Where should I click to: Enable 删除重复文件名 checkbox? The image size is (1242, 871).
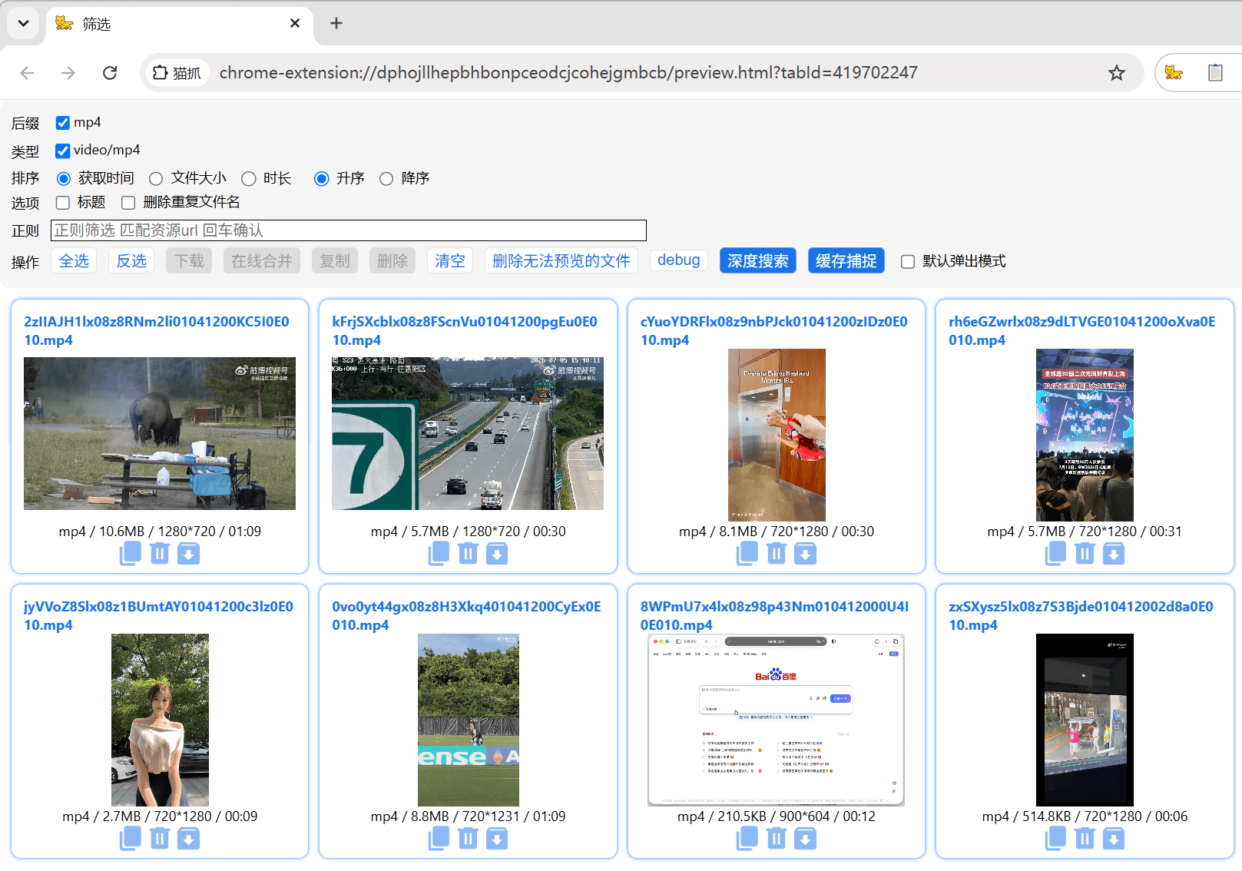128,203
